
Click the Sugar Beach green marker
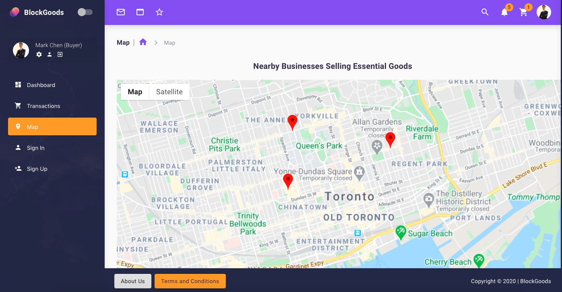(400, 232)
